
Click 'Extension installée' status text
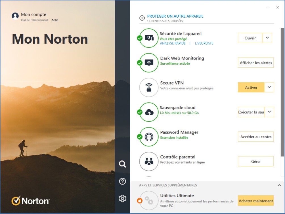pos(174,137)
